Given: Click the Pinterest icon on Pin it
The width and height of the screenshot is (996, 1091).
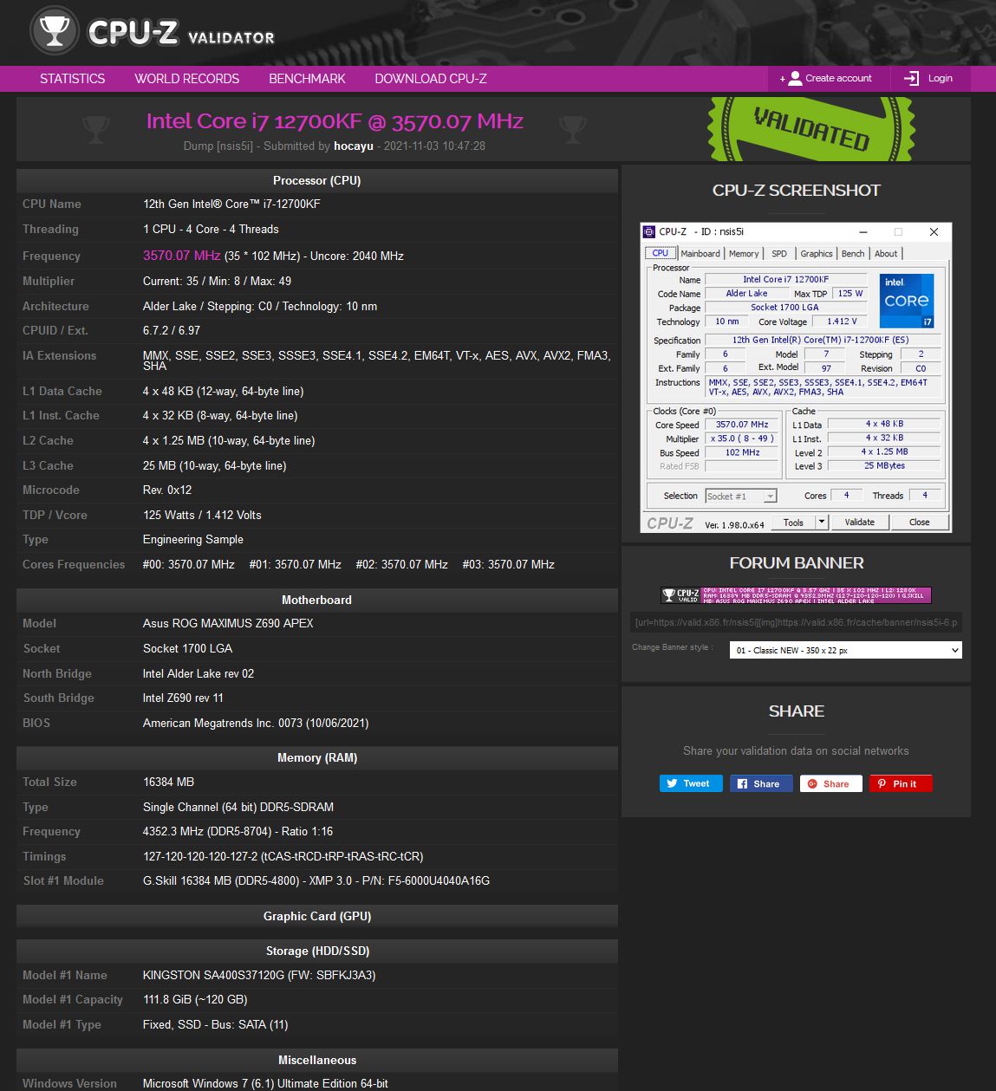Looking at the screenshot, I should 882,783.
